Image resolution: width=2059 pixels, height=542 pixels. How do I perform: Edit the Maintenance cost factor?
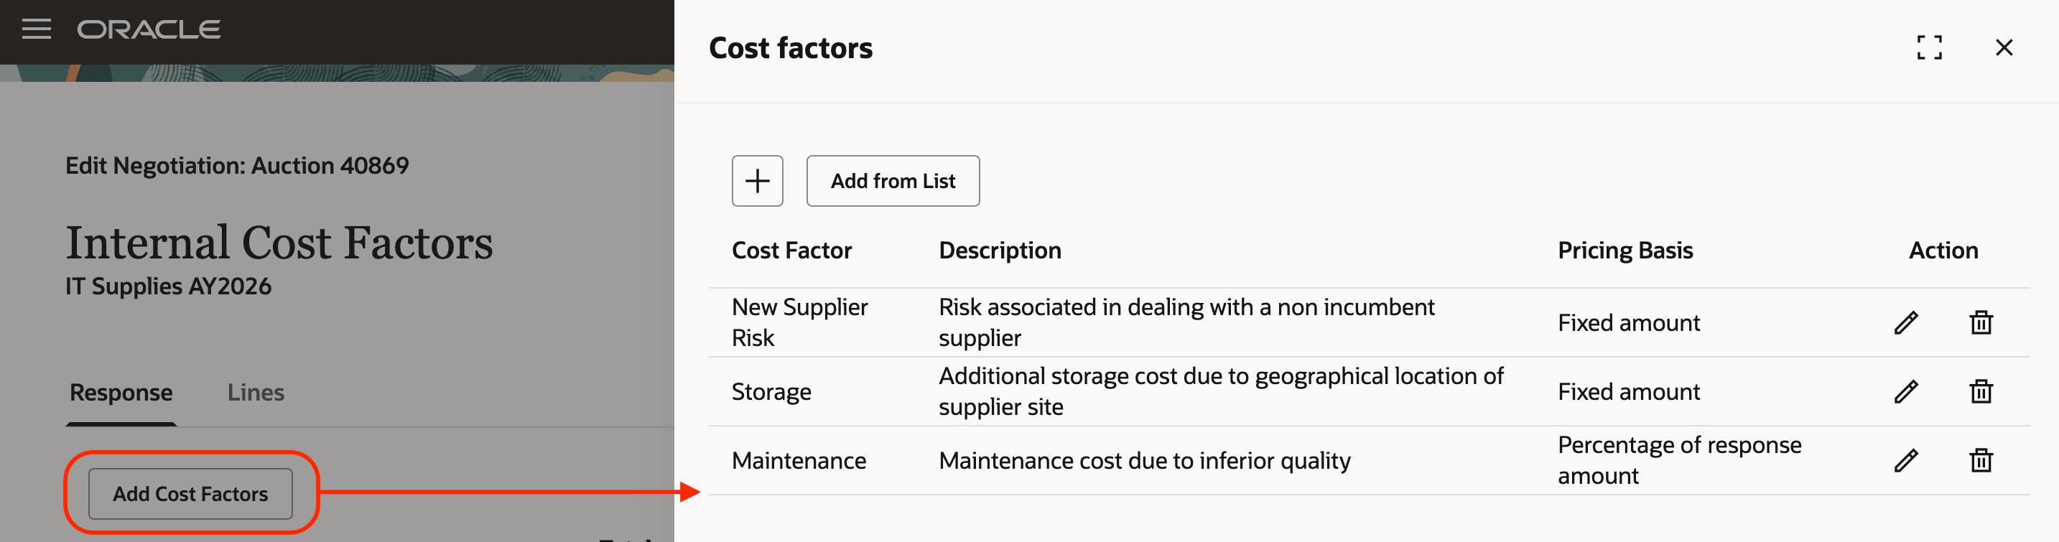click(1906, 460)
